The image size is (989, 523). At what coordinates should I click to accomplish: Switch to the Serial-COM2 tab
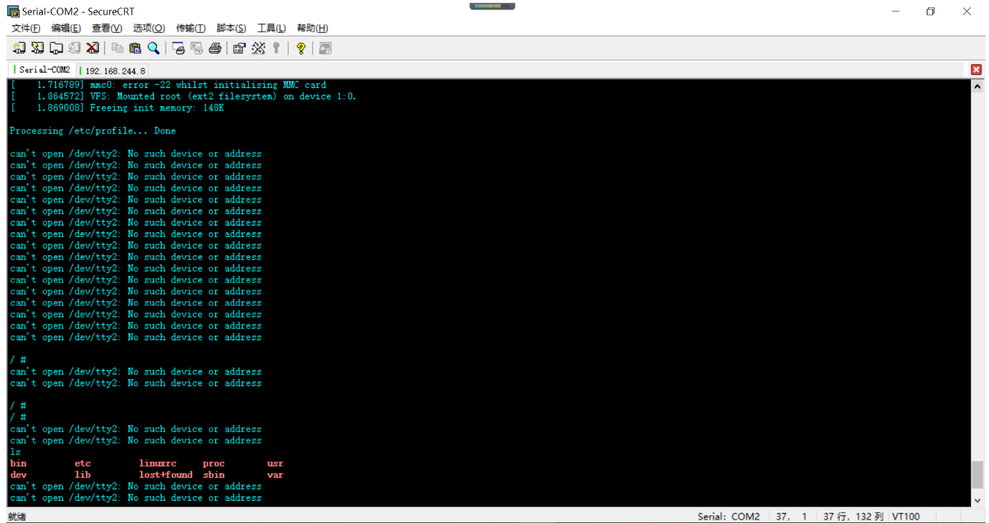point(41,70)
